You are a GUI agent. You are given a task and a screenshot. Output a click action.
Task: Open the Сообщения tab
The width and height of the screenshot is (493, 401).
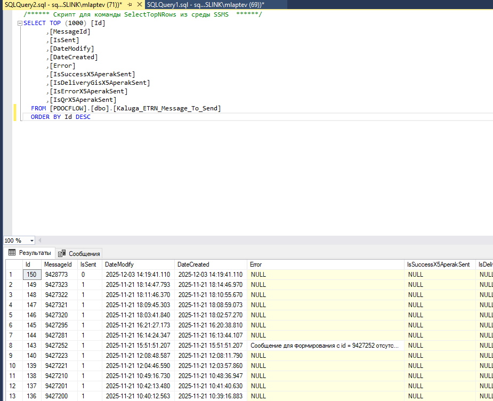pyautogui.click(x=79, y=253)
